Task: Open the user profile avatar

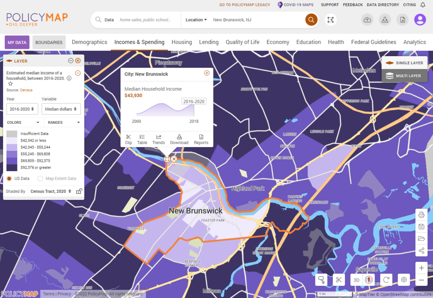Action: click(420, 19)
